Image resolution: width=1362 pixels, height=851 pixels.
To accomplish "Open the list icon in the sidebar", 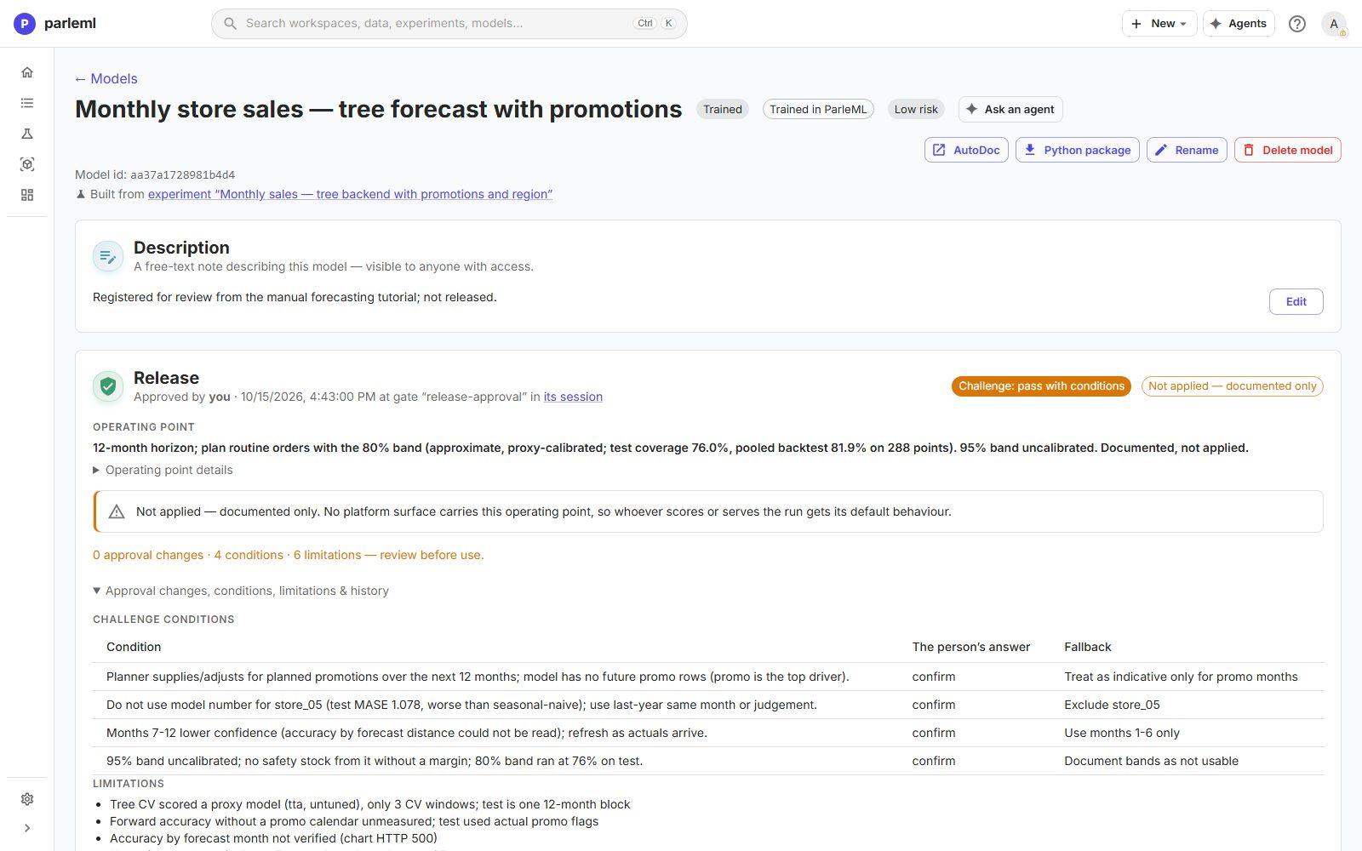I will 27,103.
